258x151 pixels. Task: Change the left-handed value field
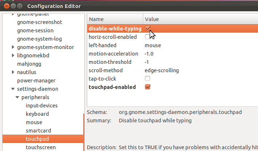(x=153, y=45)
